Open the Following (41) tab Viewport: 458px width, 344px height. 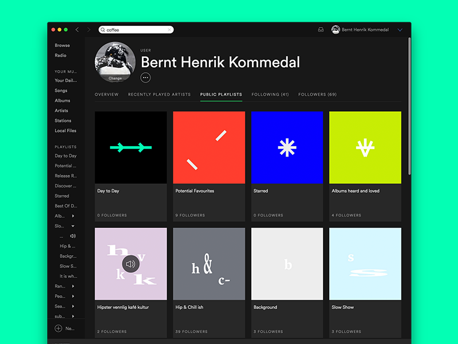click(x=270, y=95)
